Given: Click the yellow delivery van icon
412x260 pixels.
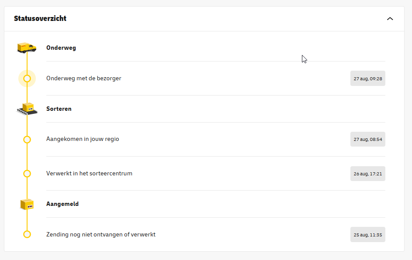Looking at the screenshot, I should [27, 48].
